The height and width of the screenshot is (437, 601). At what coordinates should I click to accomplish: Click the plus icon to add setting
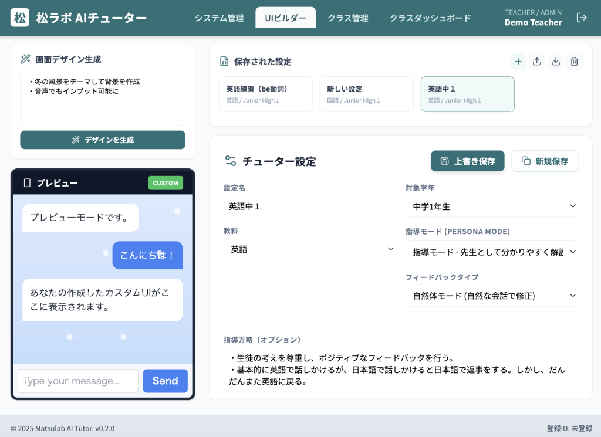[518, 62]
